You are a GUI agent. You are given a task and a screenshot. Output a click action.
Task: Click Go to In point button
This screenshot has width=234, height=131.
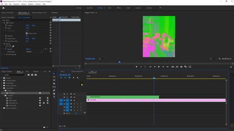coord(150,67)
